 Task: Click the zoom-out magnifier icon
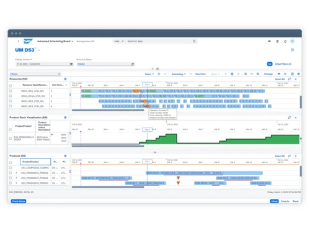coord(246,74)
